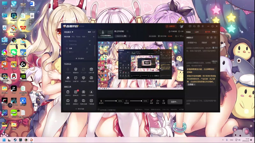
Task: Click the 录制 record icon
Action: pyautogui.click(x=157, y=101)
